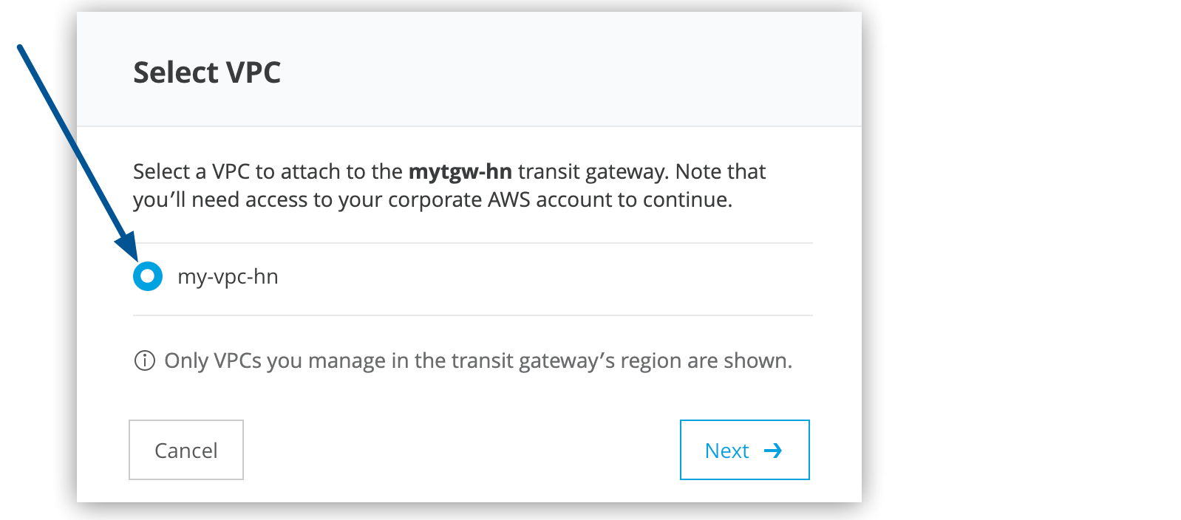The image size is (1181, 520).
Task: Click the bold mytgw-hn gateway name
Action: point(460,171)
